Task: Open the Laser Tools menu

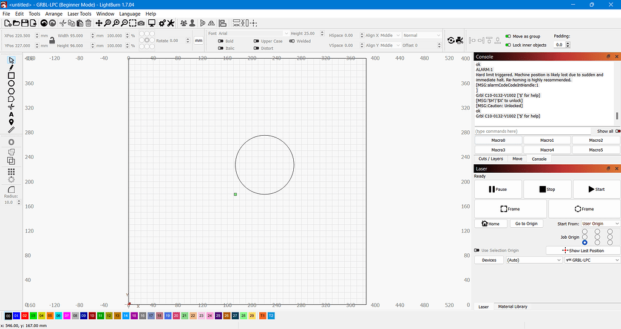Action: click(x=79, y=13)
